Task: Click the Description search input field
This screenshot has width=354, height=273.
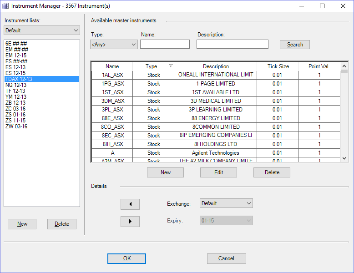Action: click(x=232, y=44)
